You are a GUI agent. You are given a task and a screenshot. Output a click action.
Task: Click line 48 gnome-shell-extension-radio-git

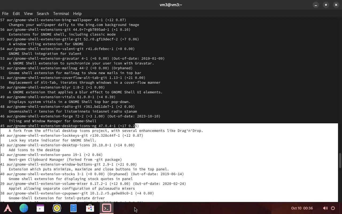[67, 107]
